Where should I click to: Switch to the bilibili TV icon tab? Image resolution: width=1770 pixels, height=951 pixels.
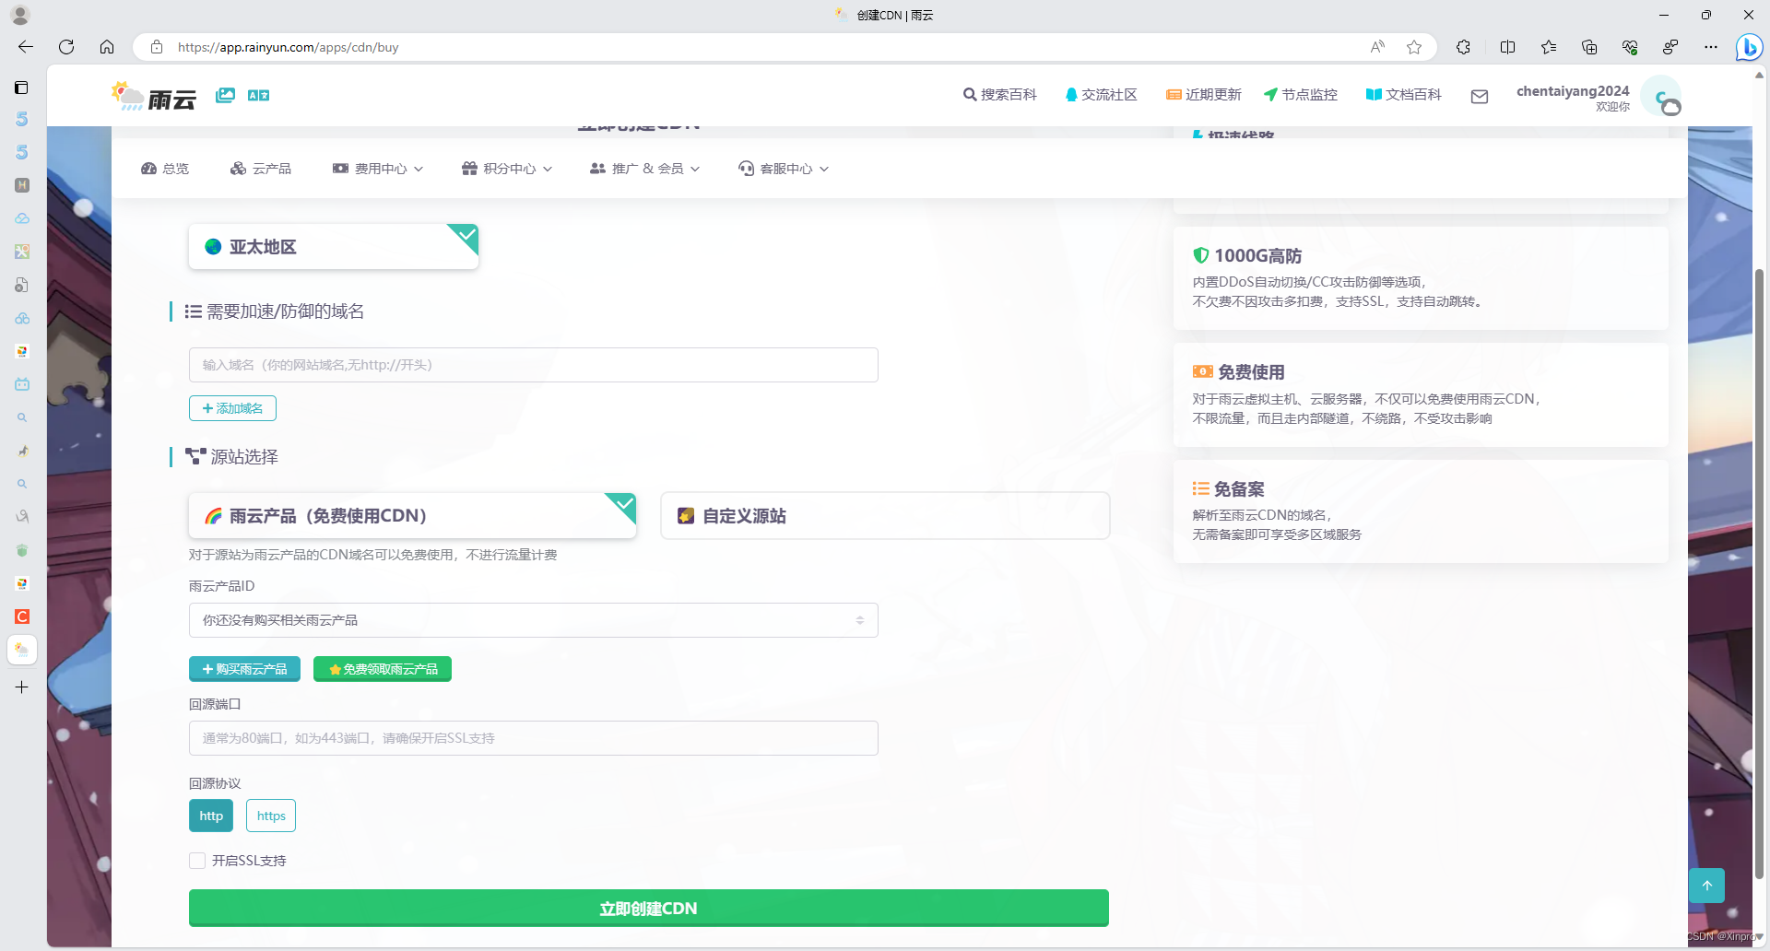tap(22, 384)
